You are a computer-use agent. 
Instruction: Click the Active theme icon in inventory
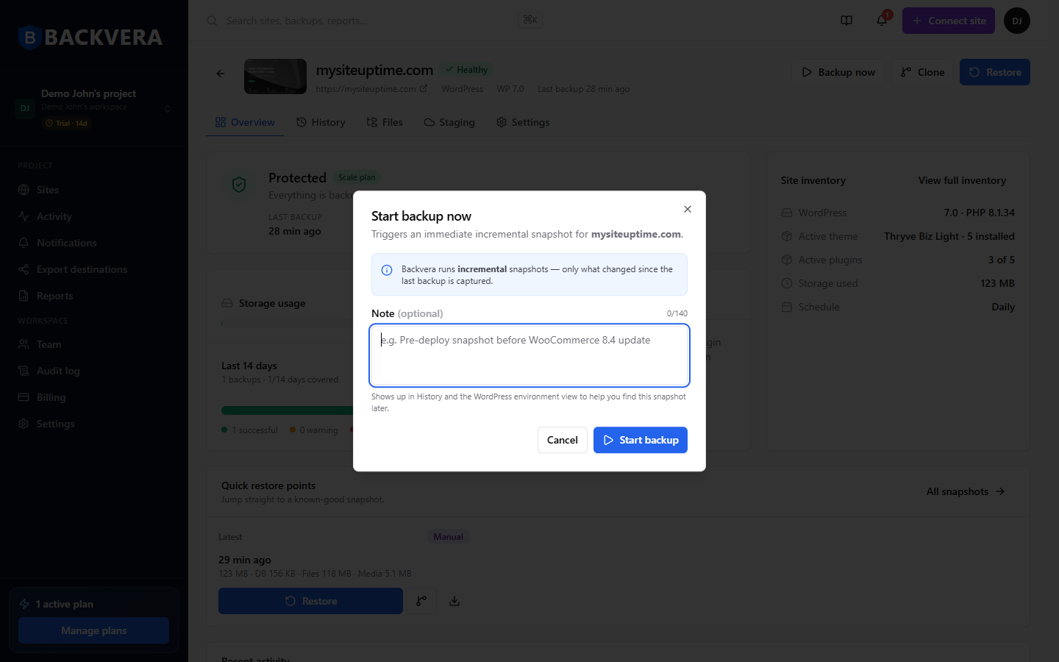pyautogui.click(x=787, y=236)
